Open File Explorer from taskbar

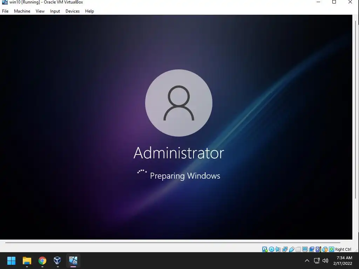[27, 261]
